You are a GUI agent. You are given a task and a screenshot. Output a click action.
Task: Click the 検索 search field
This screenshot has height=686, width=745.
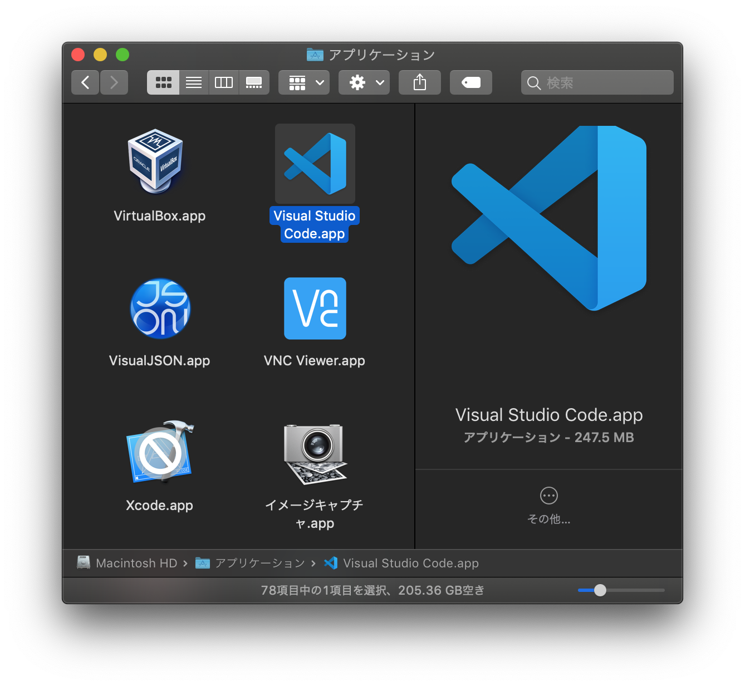(597, 82)
